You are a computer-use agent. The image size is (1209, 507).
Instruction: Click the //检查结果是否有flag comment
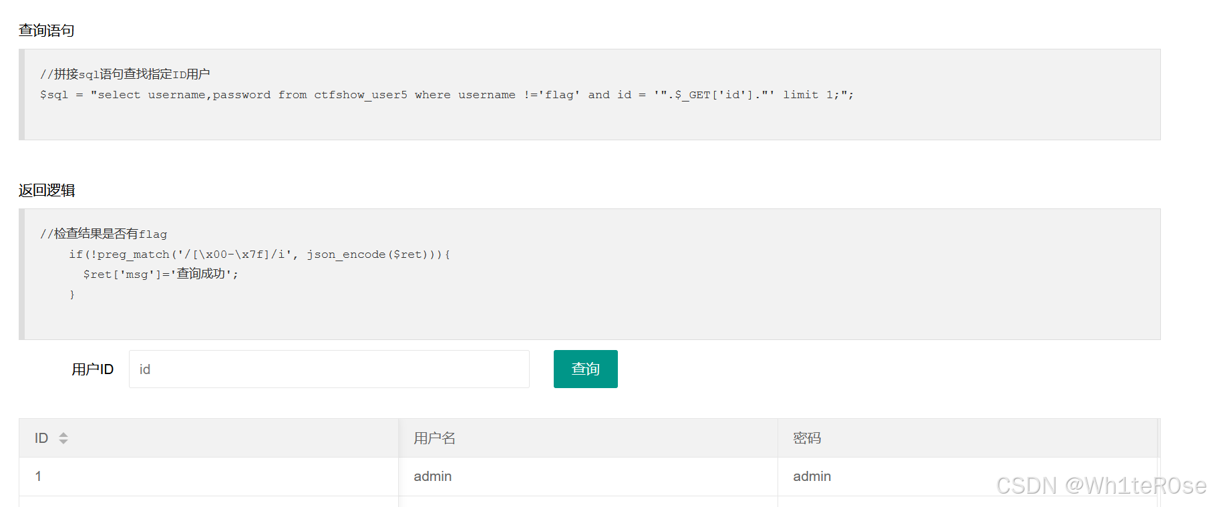pyautogui.click(x=104, y=234)
